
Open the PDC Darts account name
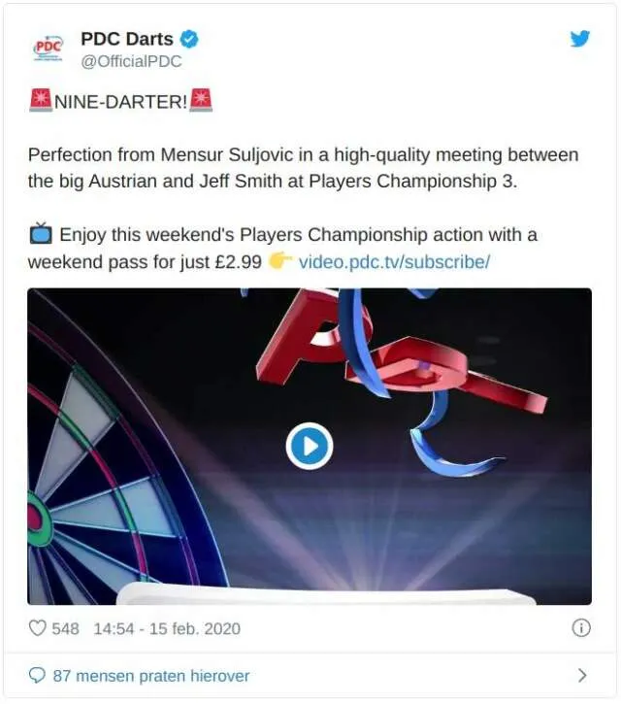click(x=127, y=40)
